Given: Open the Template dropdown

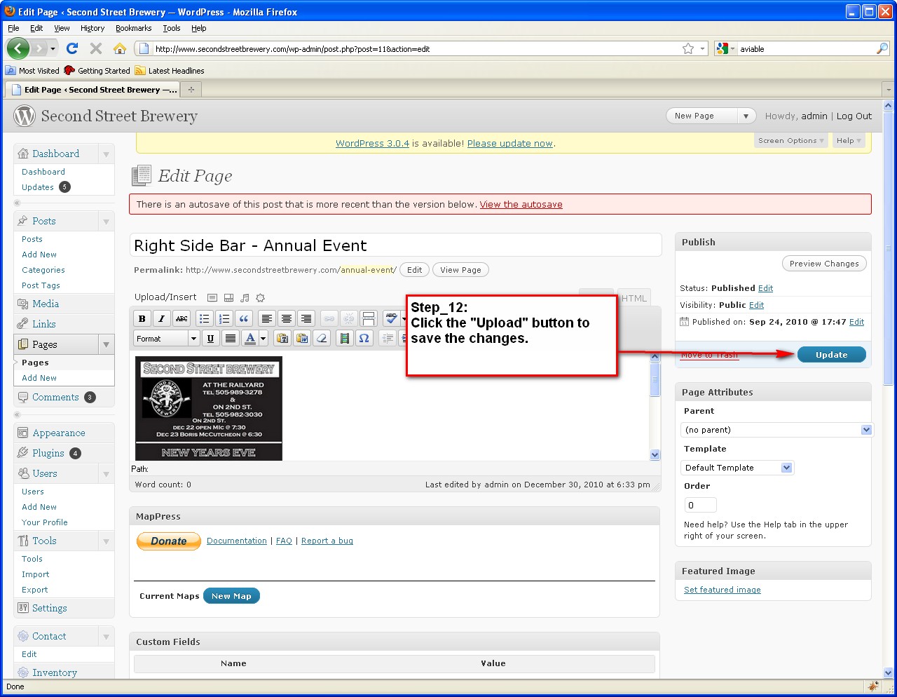Looking at the screenshot, I should click(x=737, y=468).
